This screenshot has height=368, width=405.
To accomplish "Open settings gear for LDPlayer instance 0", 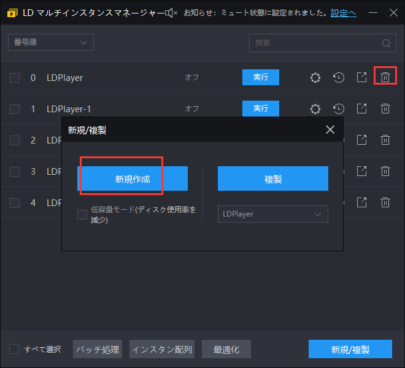I will [x=315, y=77].
